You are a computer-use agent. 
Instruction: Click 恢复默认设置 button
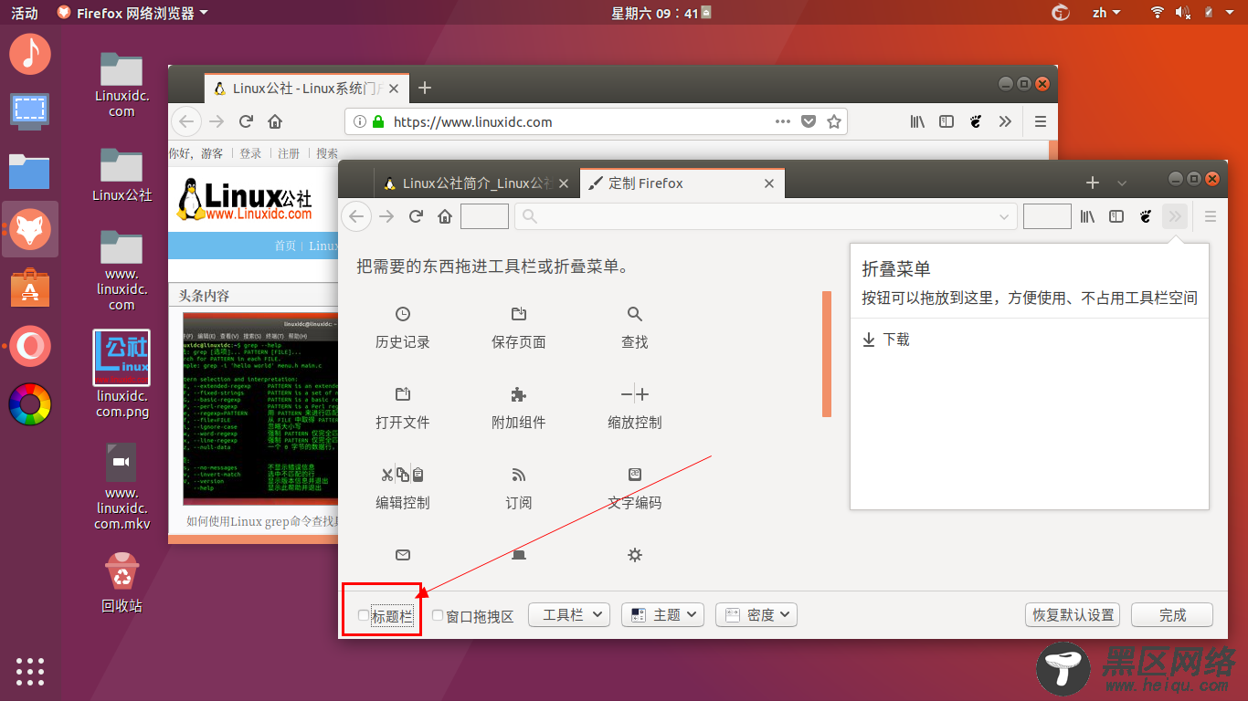coord(1073,614)
